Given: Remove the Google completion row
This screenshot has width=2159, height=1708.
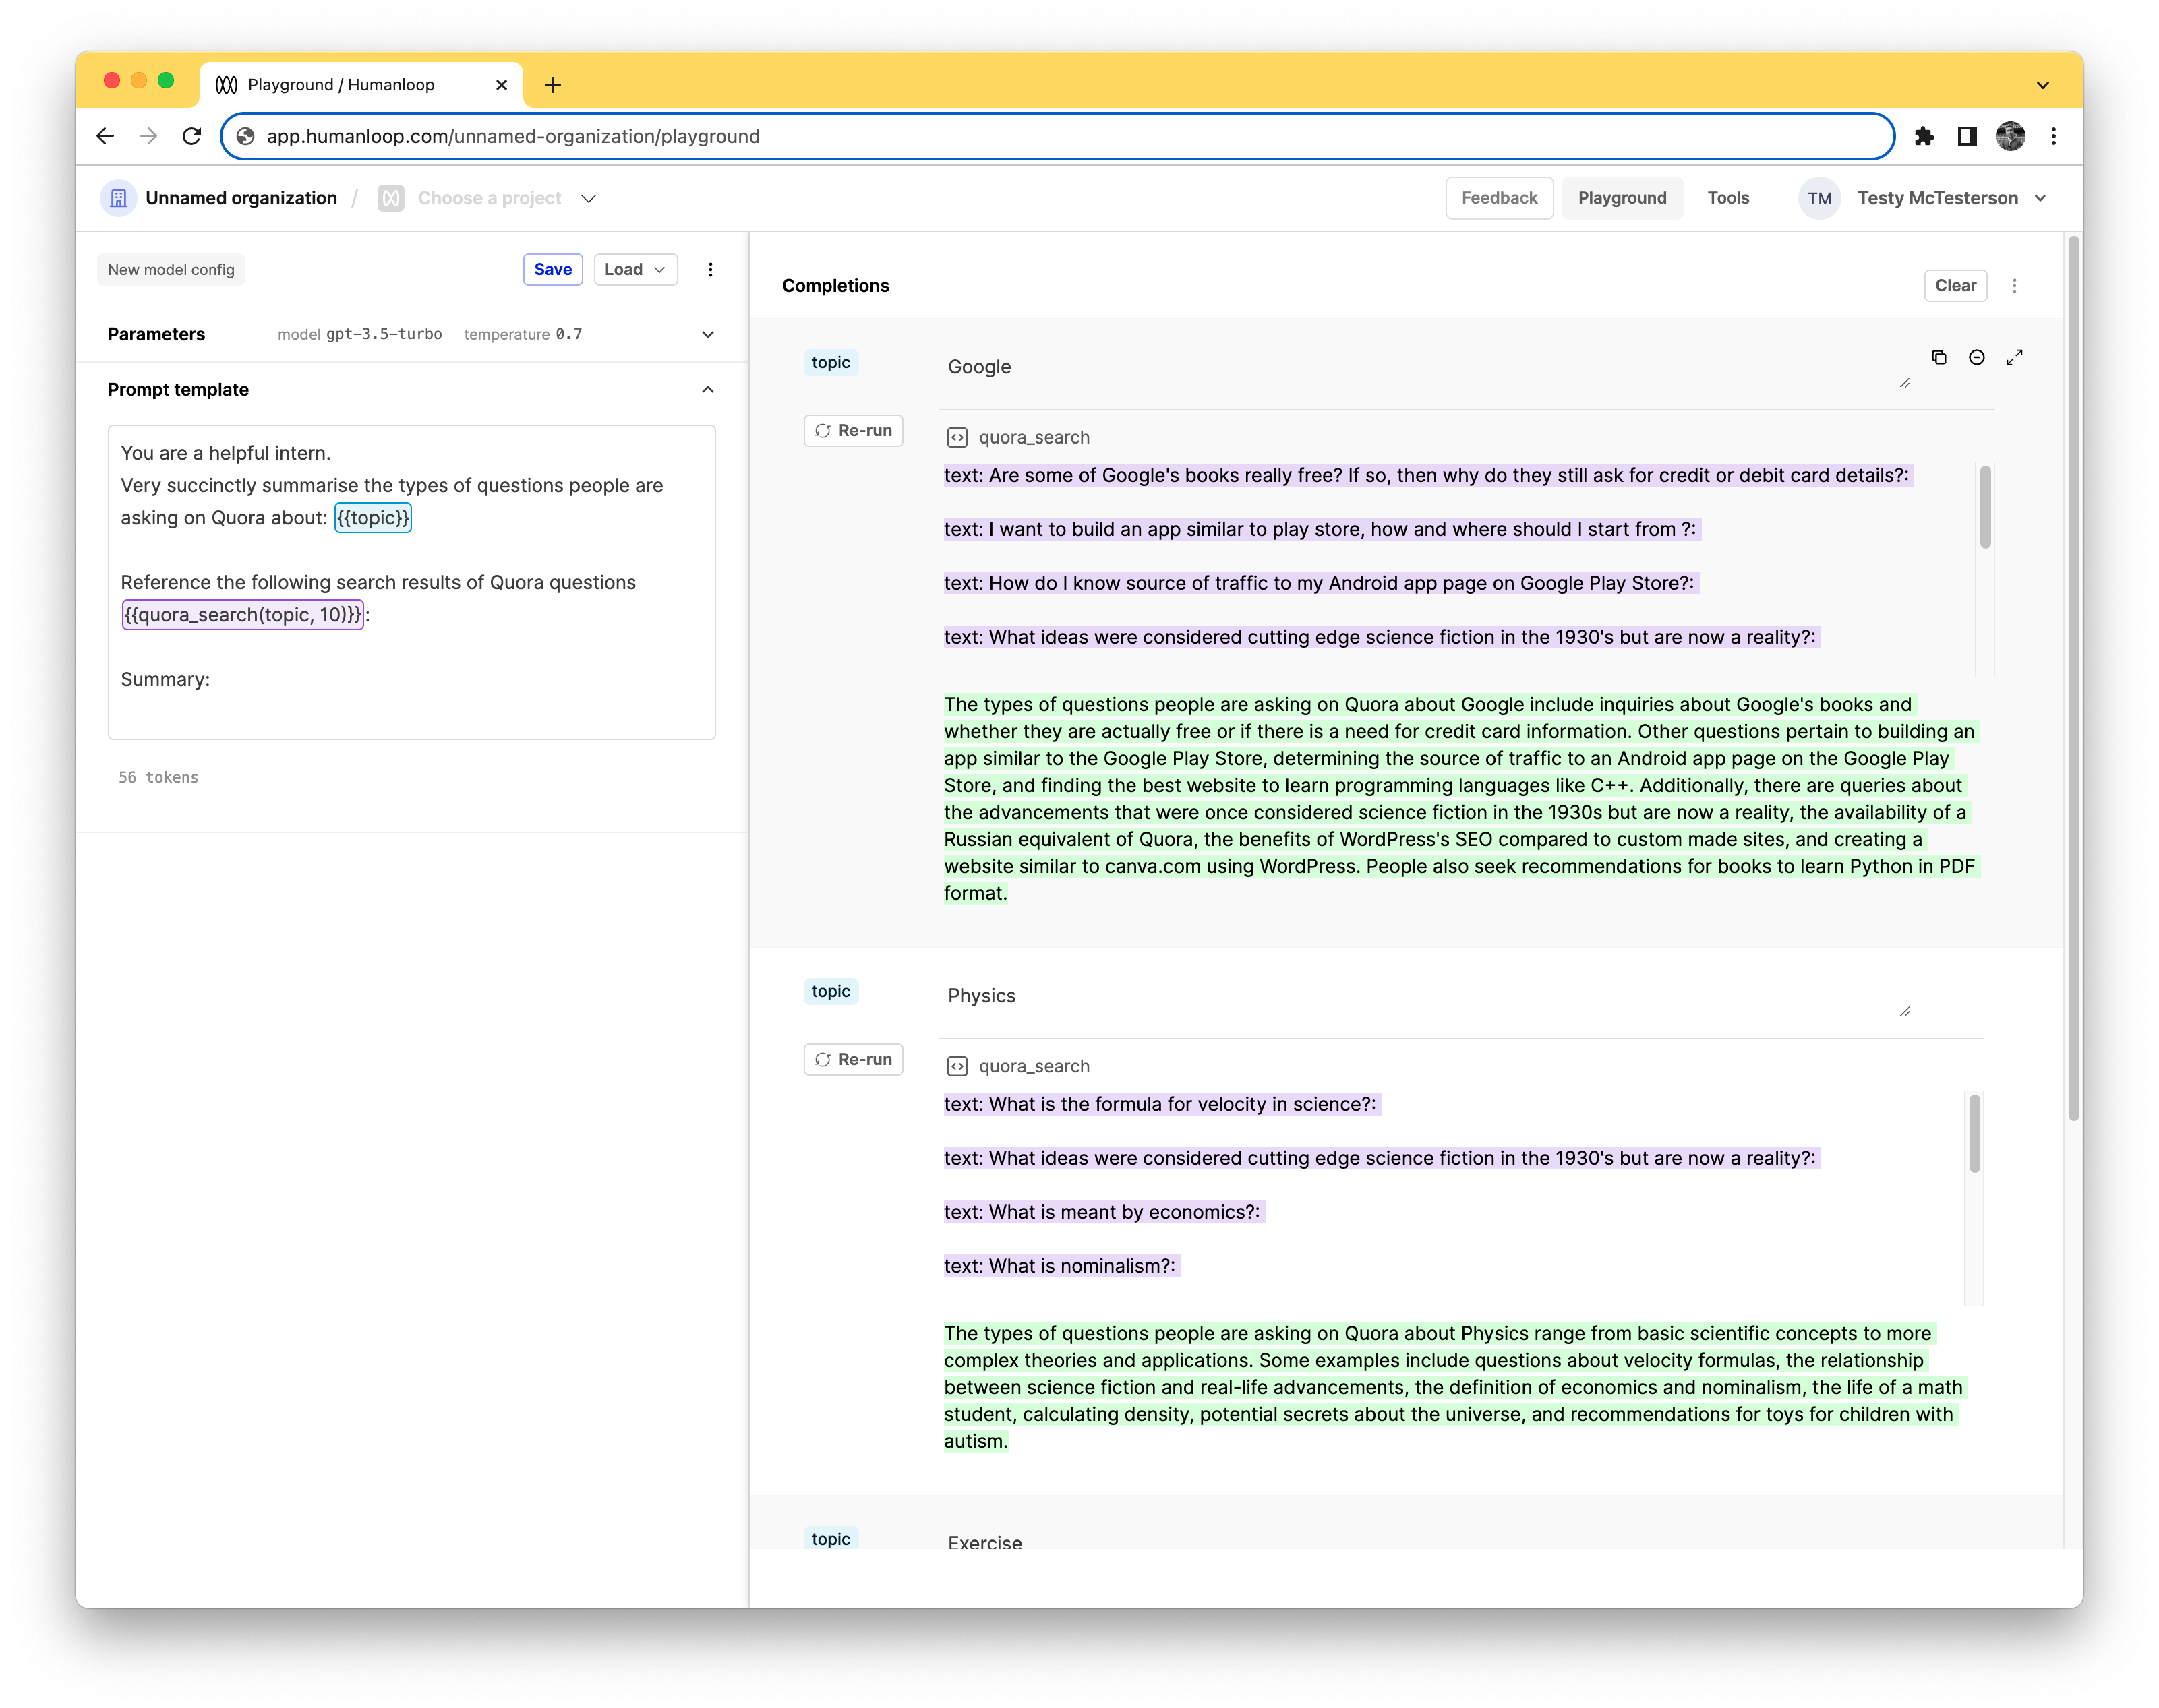Looking at the screenshot, I should pos(1976,357).
